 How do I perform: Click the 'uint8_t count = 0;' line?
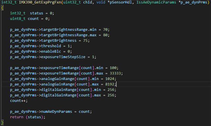pos(30,19)
